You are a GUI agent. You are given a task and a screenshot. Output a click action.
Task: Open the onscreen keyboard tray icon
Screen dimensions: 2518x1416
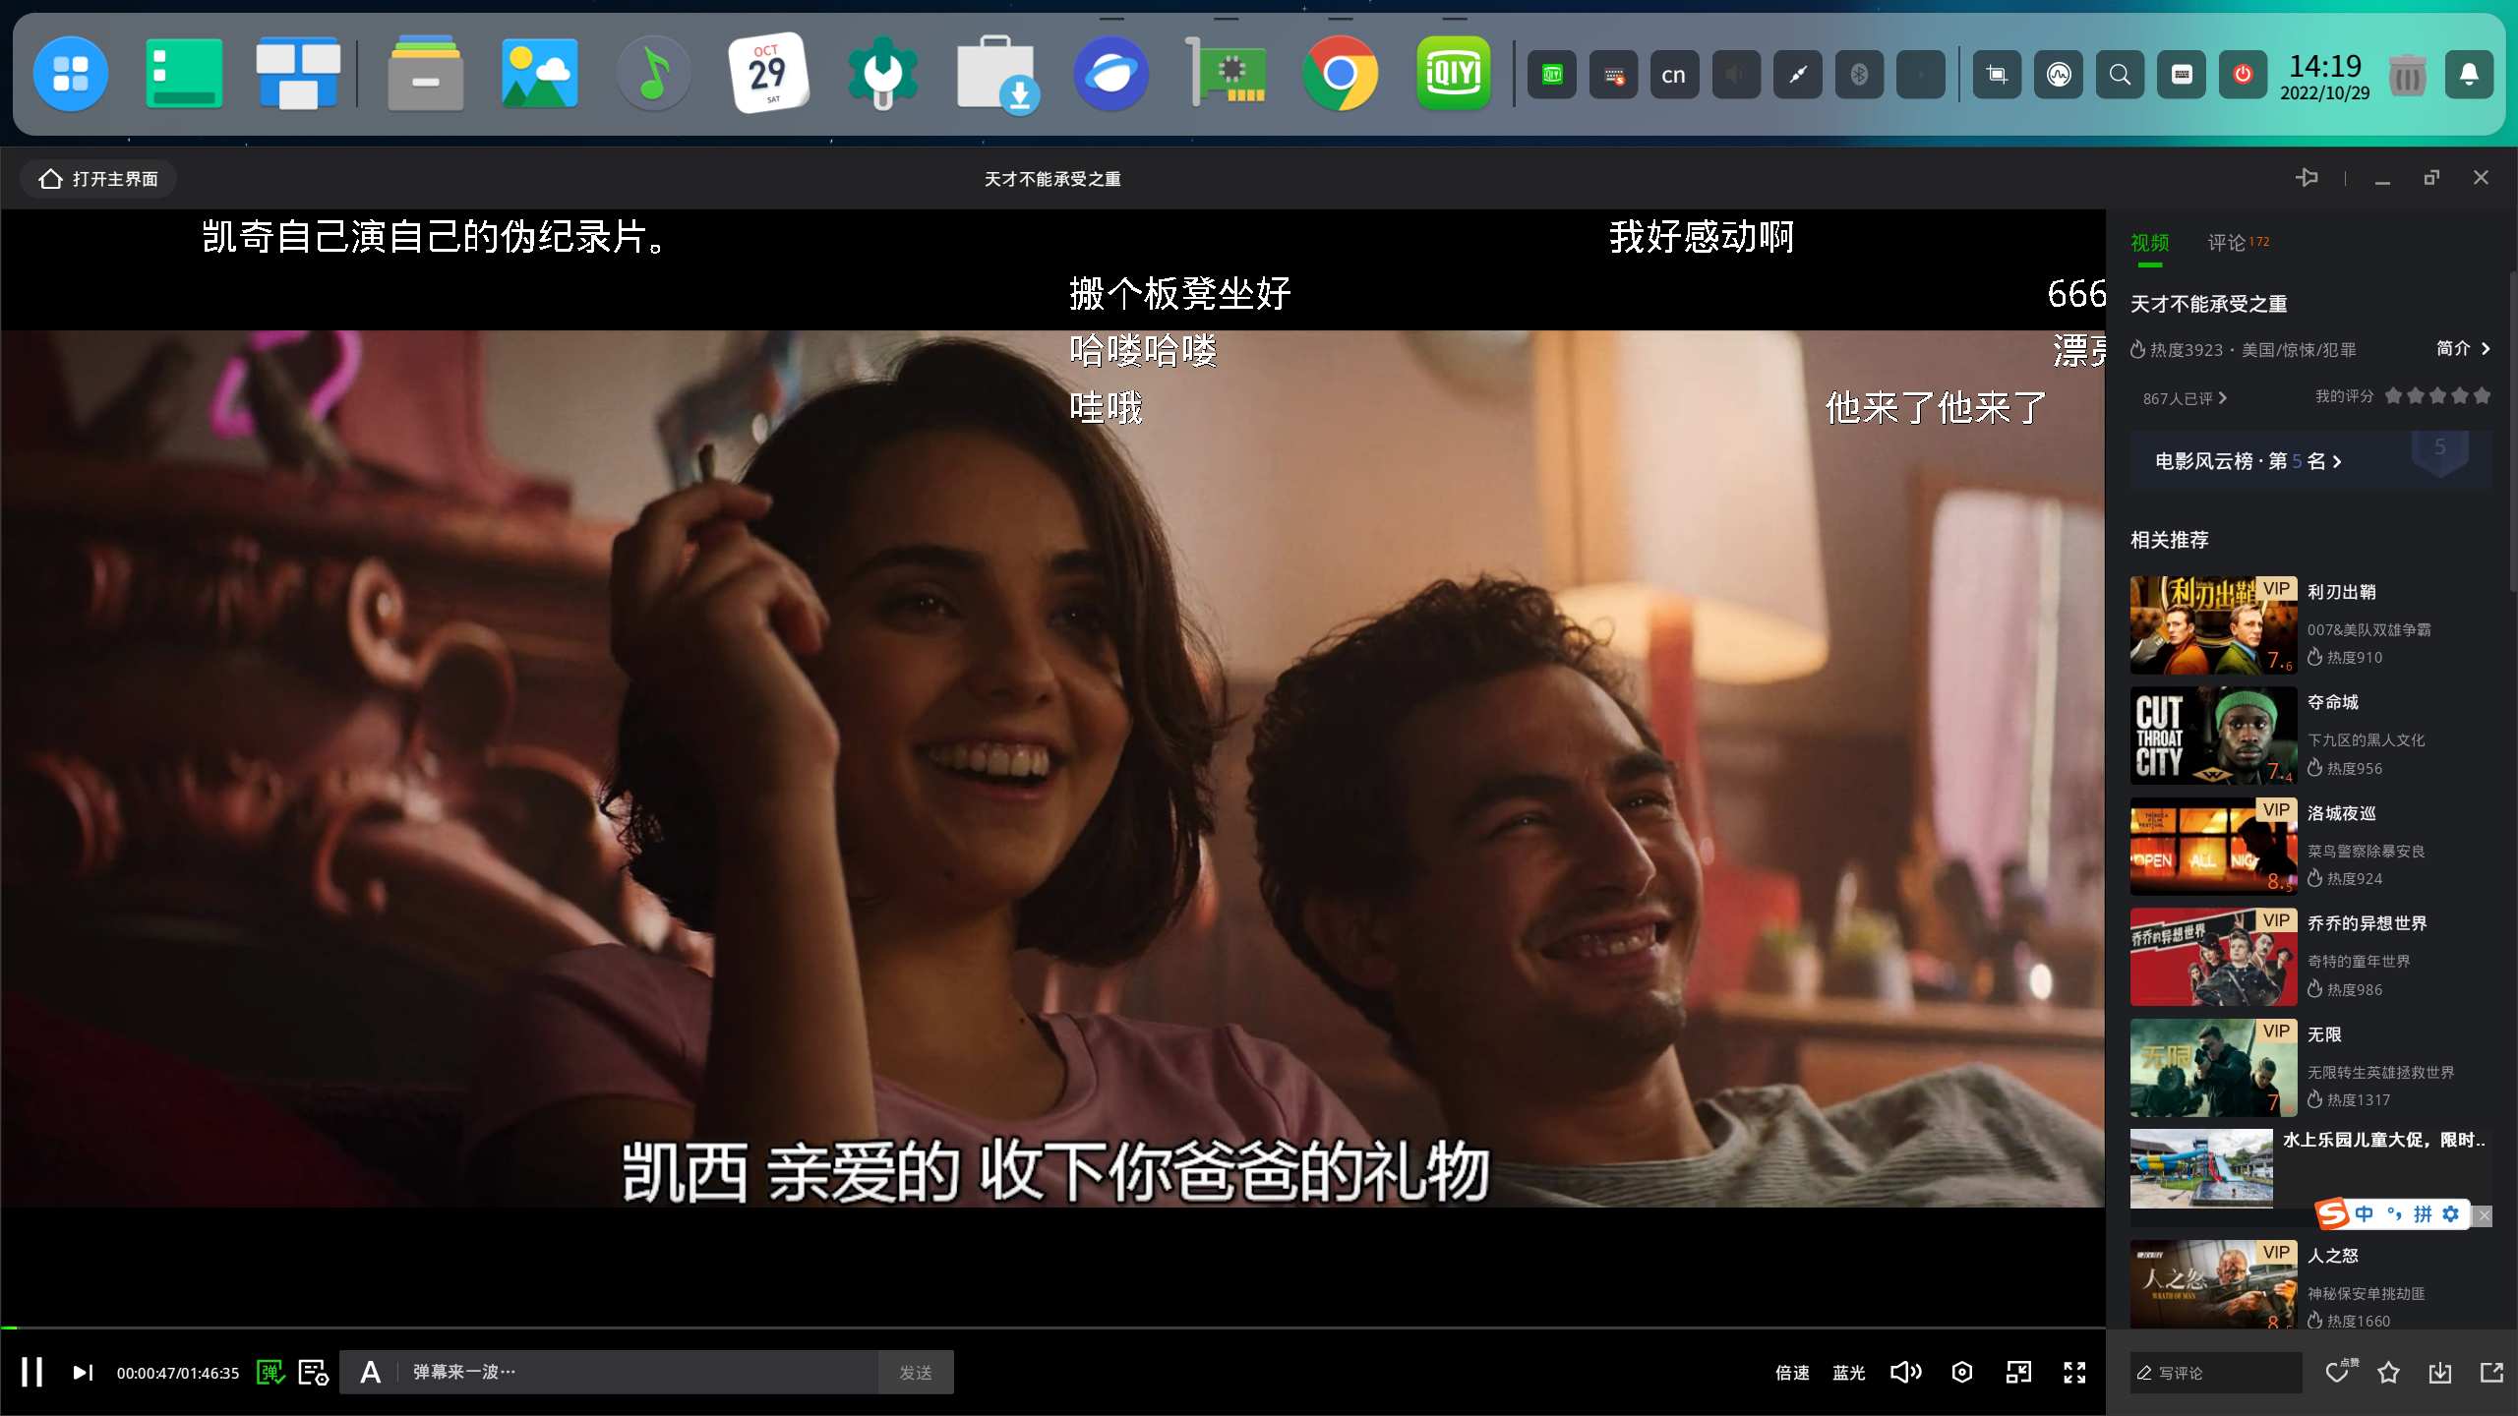coord(2182,75)
